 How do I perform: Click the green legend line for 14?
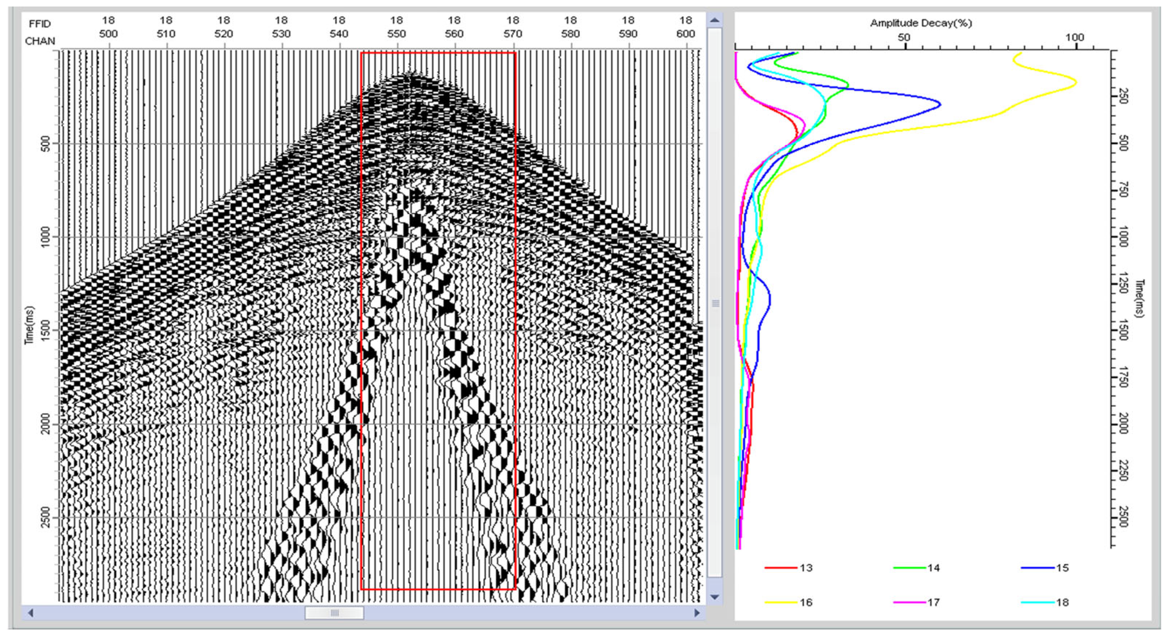[x=909, y=568]
